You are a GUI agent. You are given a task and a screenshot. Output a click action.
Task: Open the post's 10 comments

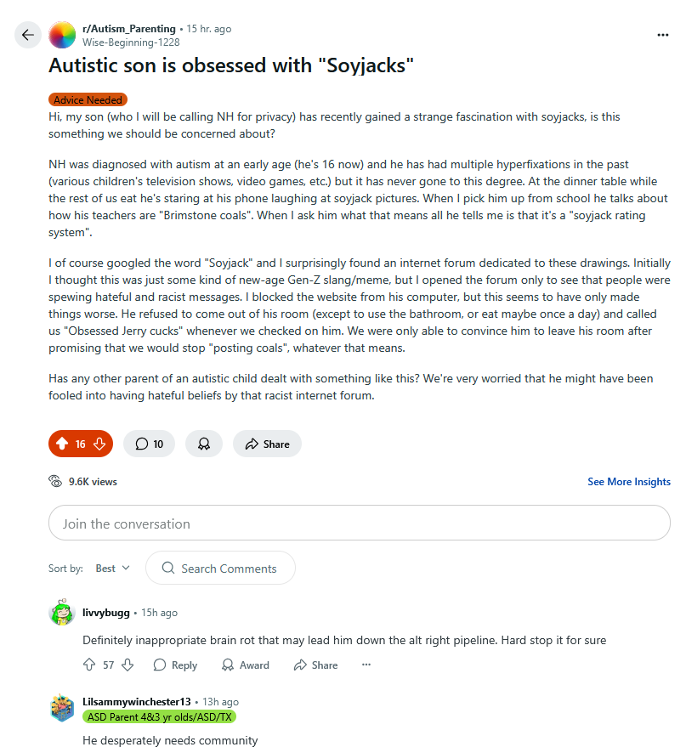[x=149, y=444]
